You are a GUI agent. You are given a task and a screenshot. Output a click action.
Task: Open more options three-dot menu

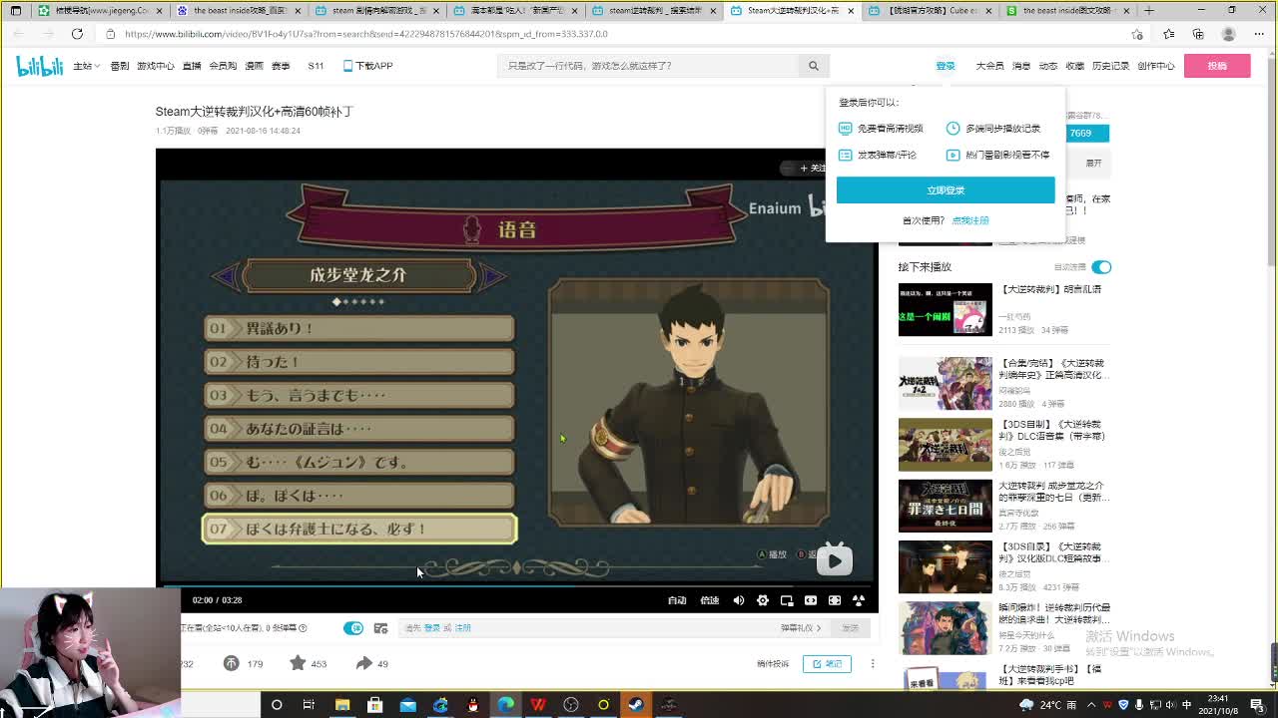click(873, 664)
